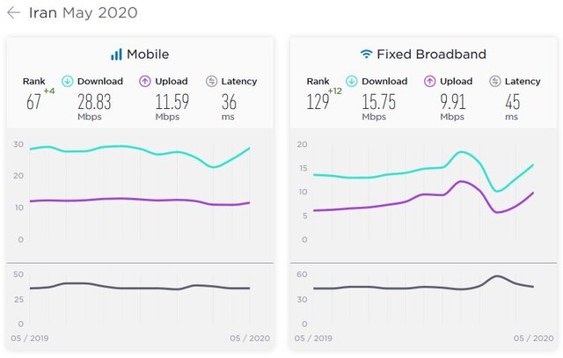This screenshot has width=563, height=358.
Task: Click the Mobile download arrow icon
Action: (x=68, y=81)
